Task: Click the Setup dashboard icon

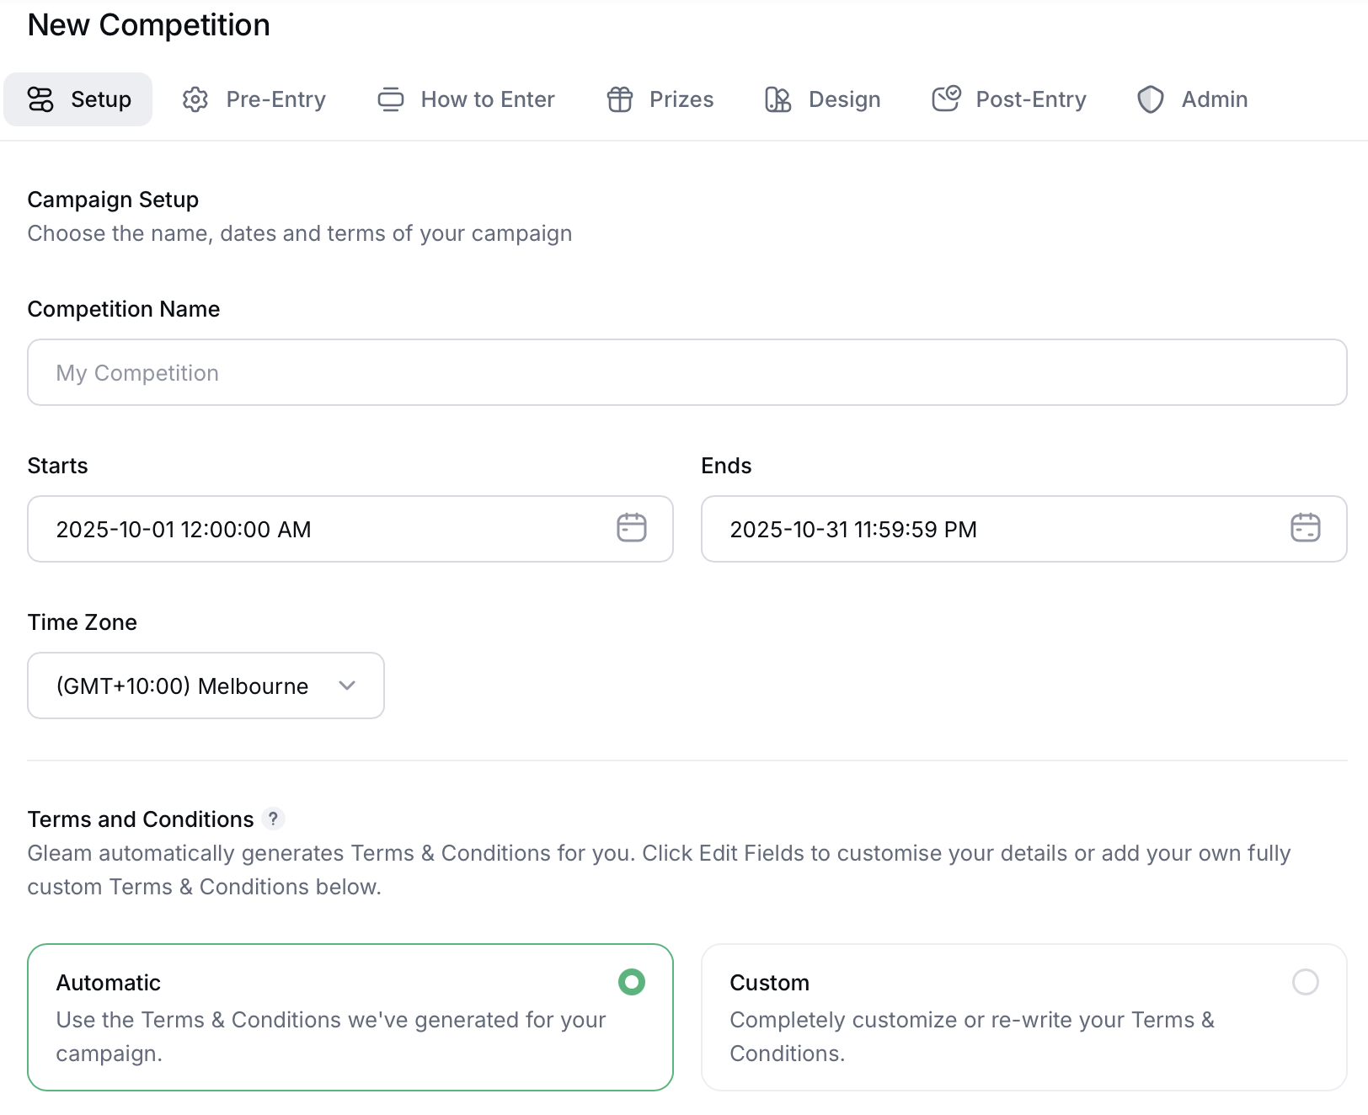Action: tap(41, 99)
